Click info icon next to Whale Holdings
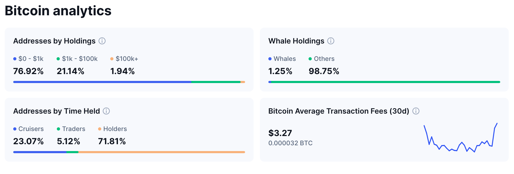The width and height of the screenshot is (514, 174). (x=331, y=41)
